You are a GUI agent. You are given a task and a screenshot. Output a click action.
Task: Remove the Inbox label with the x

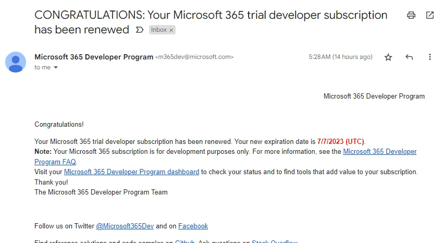171,30
